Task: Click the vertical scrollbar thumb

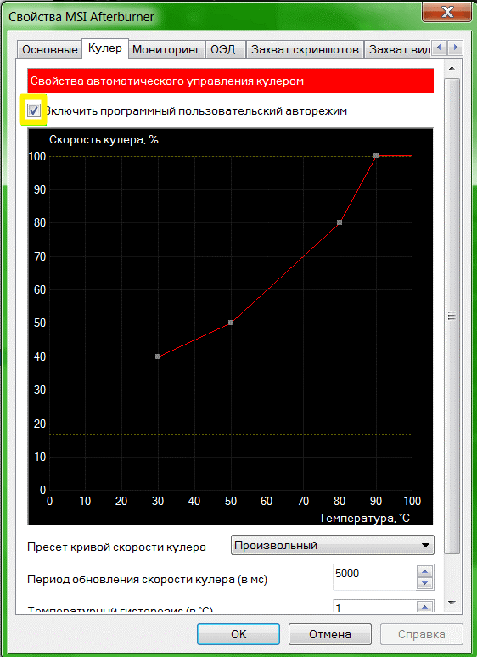Action: click(x=451, y=316)
